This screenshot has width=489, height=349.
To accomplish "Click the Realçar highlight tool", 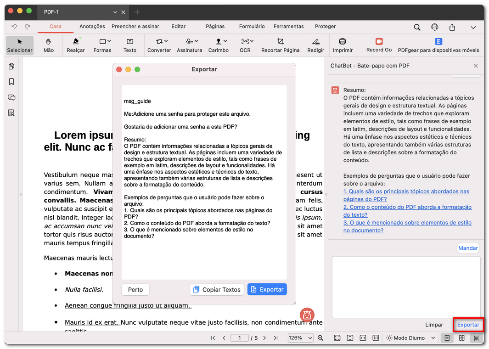I will click(x=75, y=45).
